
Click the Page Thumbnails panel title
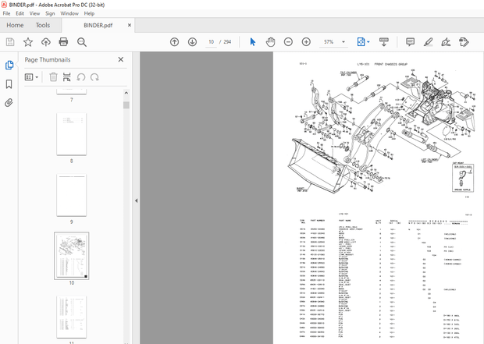coord(48,60)
